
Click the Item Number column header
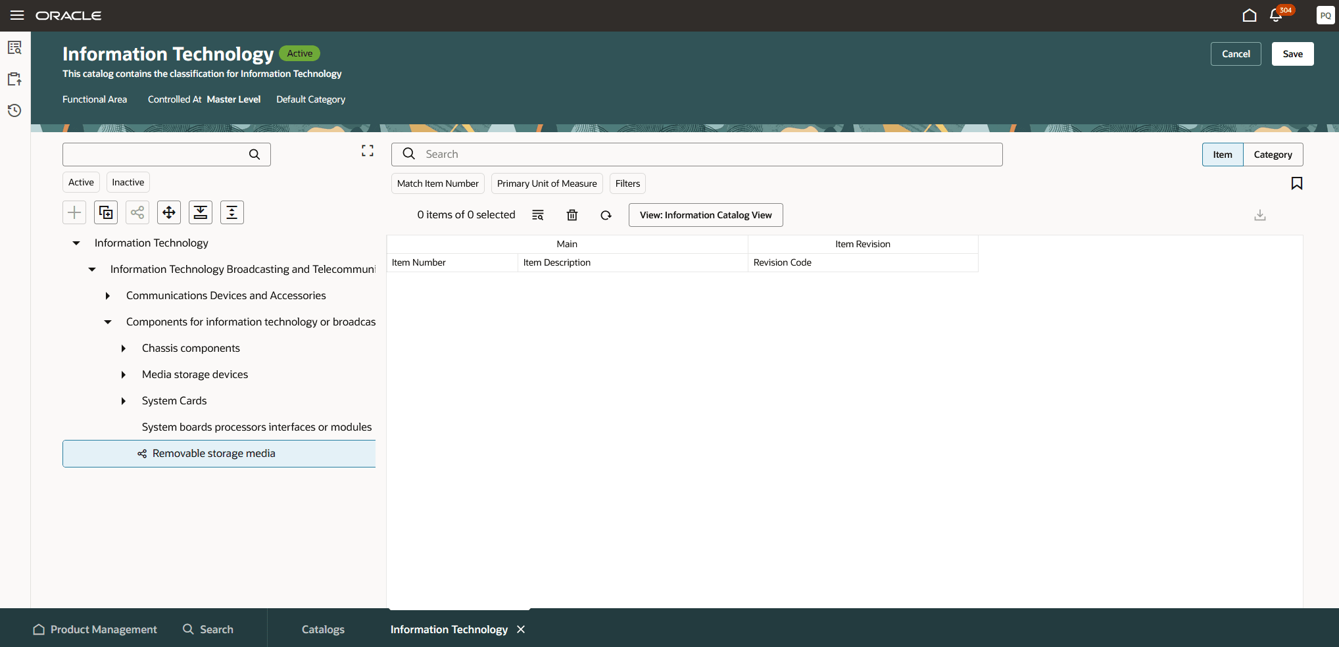pos(452,262)
